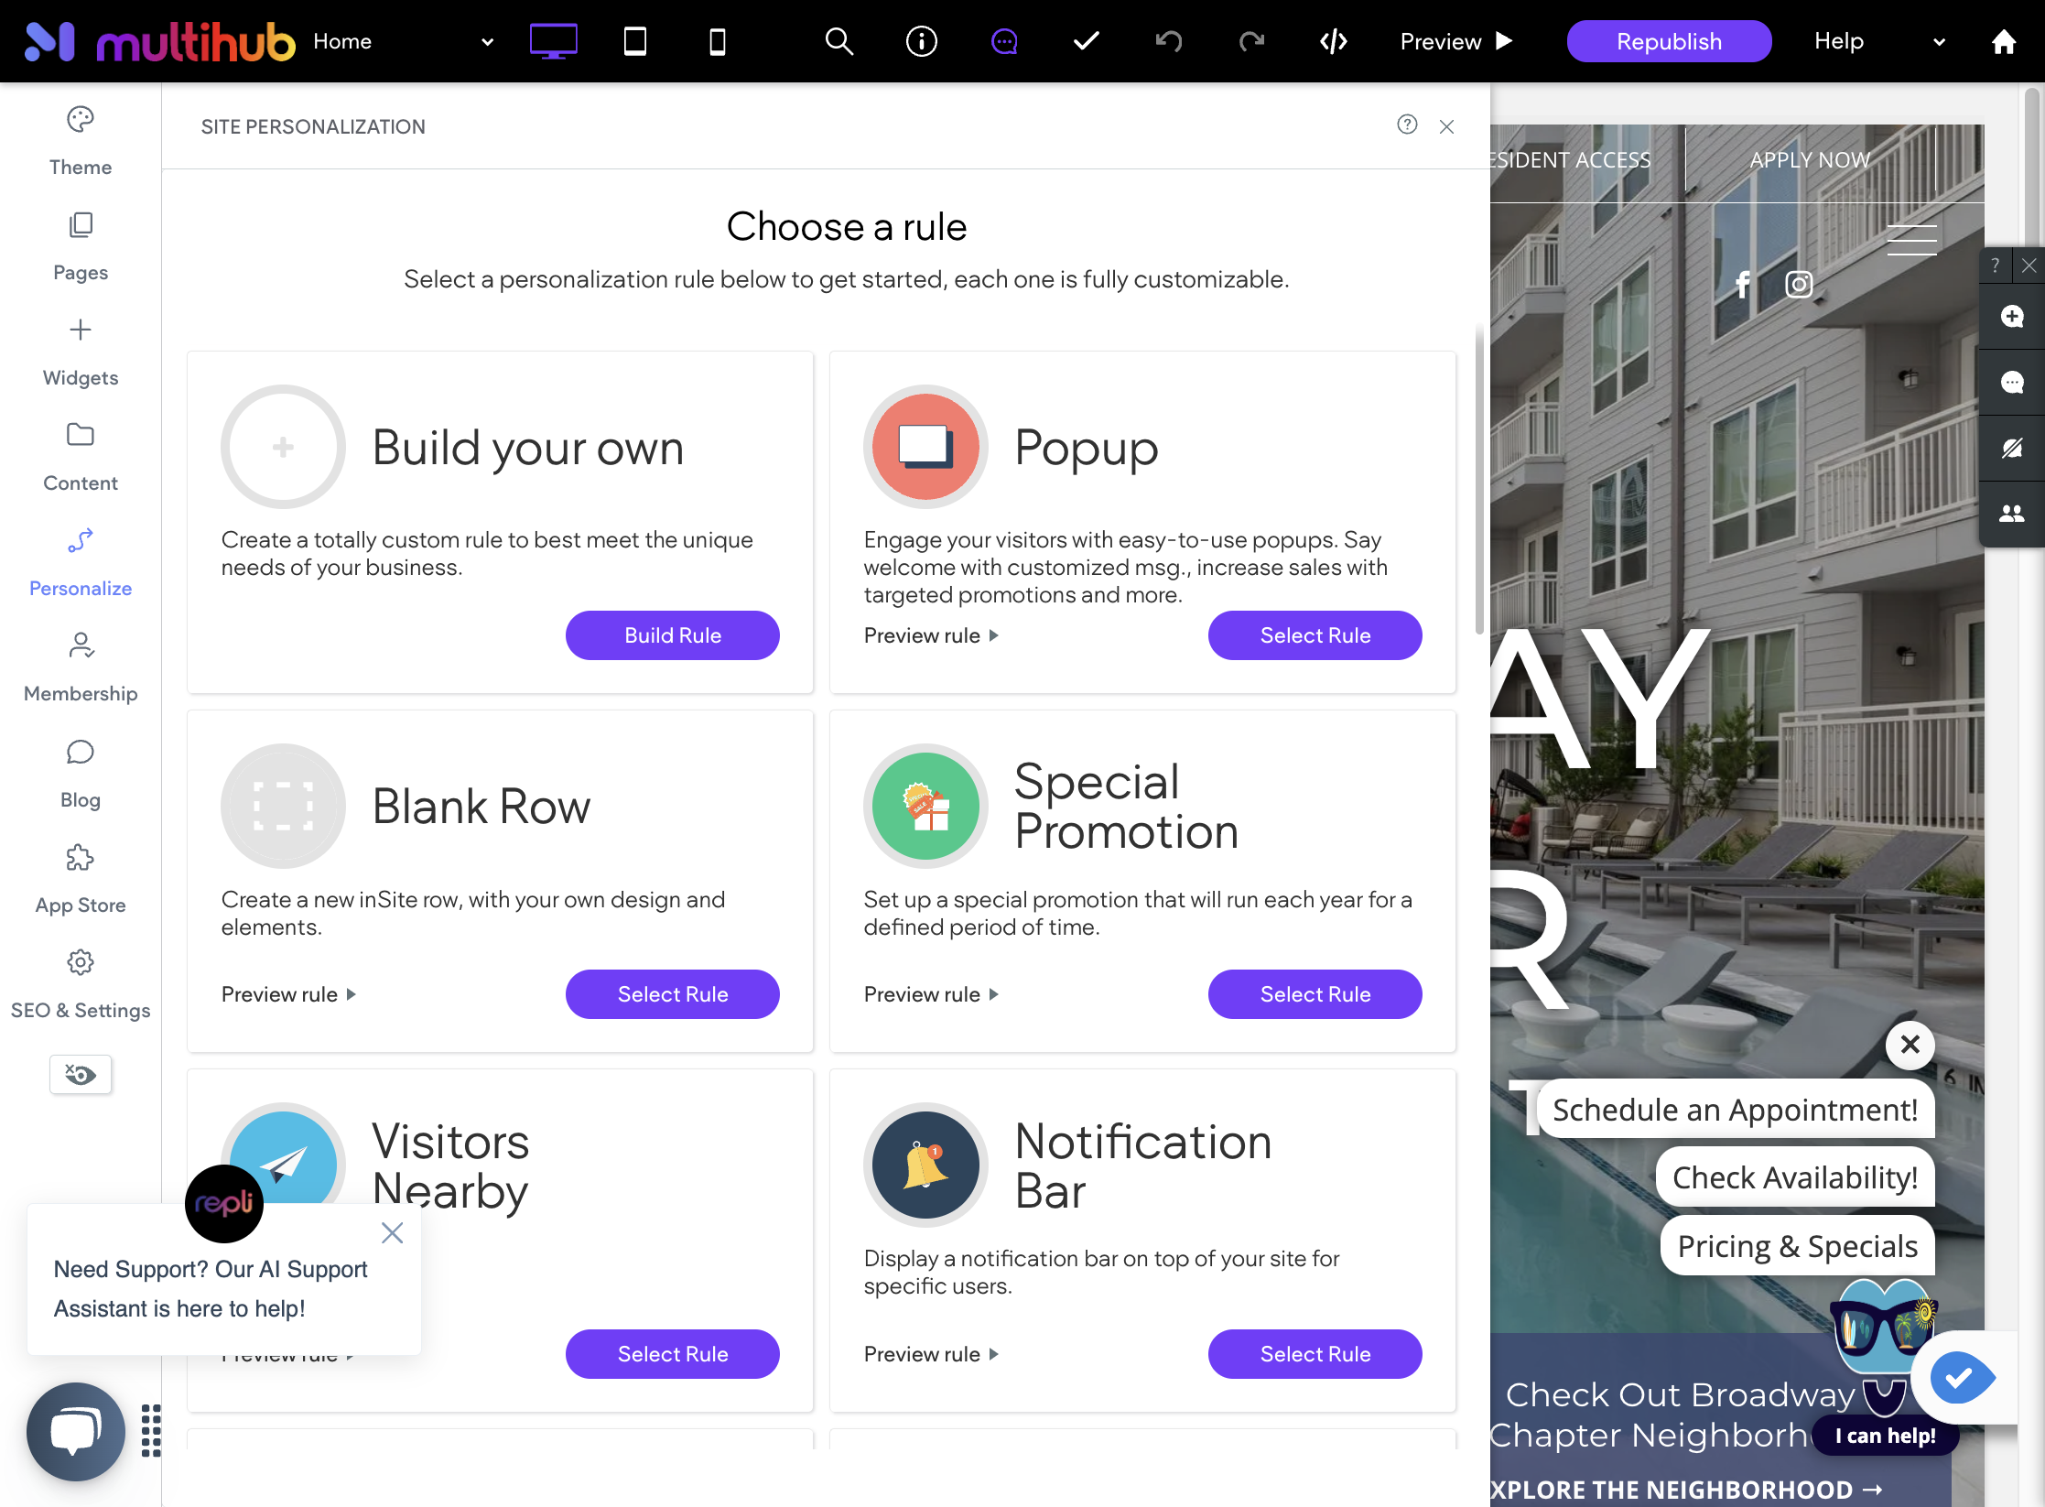The height and width of the screenshot is (1507, 2045).
Task: Open the comments chat bubble icon
Action: 1004,41
